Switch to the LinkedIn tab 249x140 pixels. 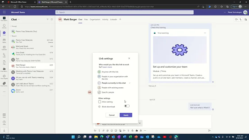113,19
